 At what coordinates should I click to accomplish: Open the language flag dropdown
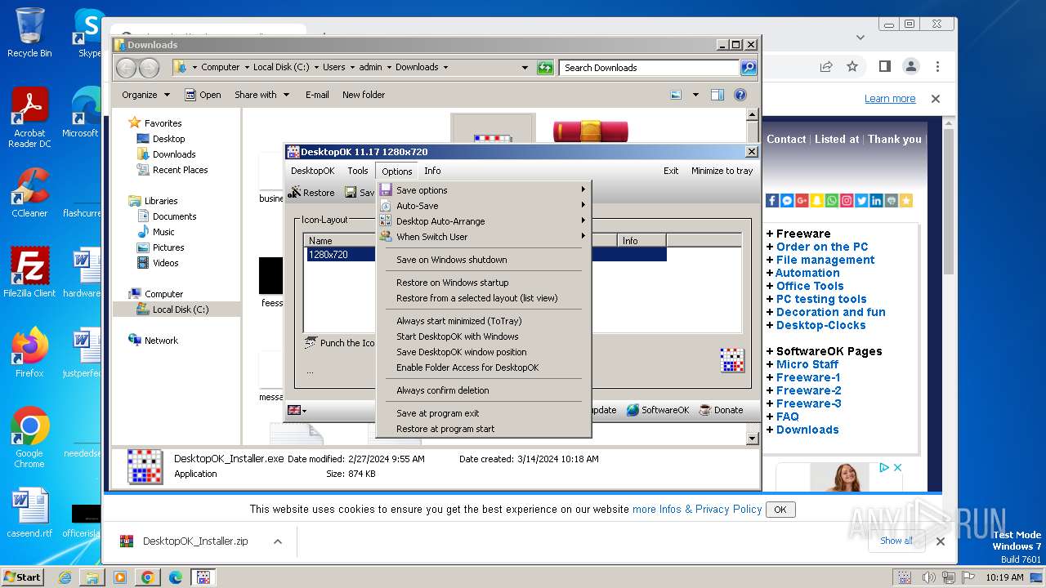coord(297,410)
